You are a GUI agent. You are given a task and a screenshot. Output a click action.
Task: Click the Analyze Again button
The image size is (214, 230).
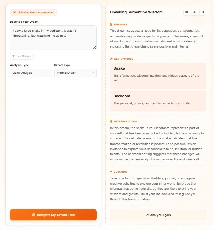click(x=158, y=215)
